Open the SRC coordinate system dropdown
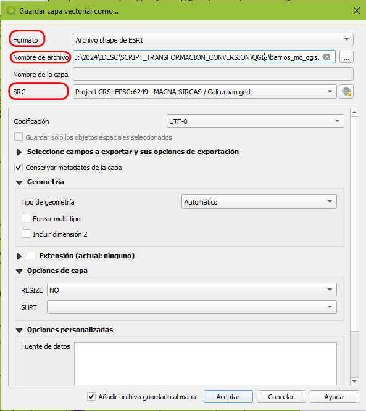 click(x=204, y=92)
